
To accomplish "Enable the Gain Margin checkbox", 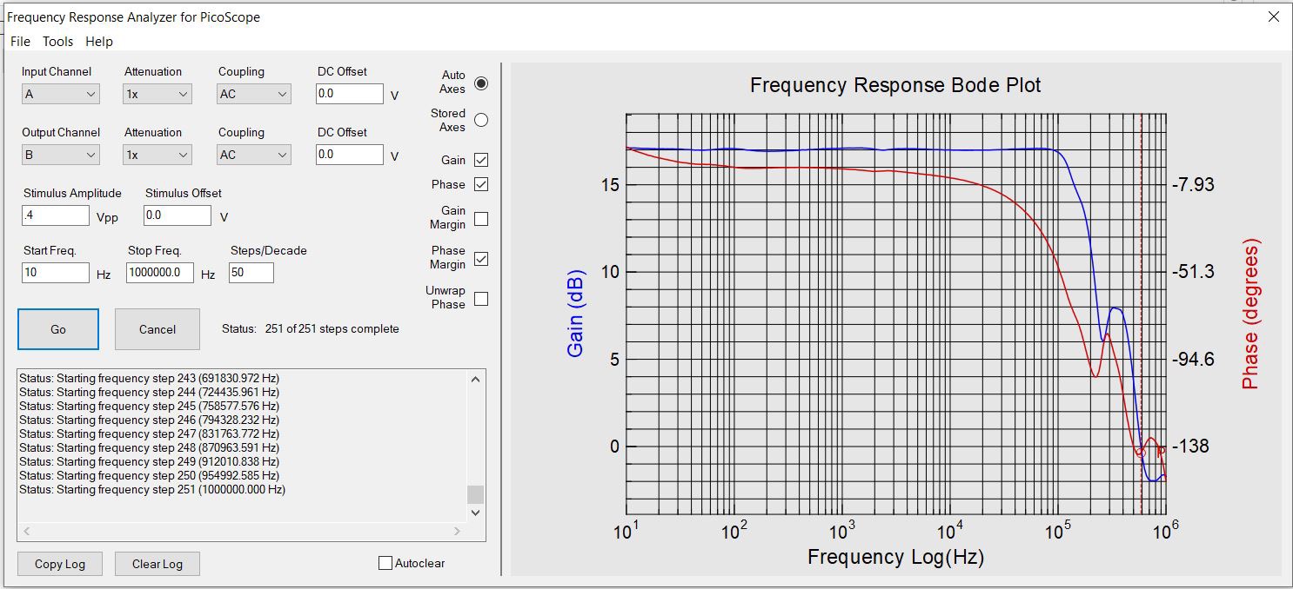I will (481, 219).
